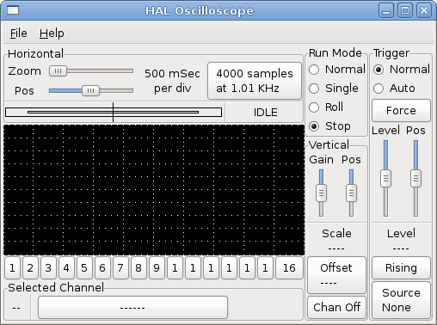437x325 pixels.
Task: Select Normal trigger mode
Action: (401, 70)
